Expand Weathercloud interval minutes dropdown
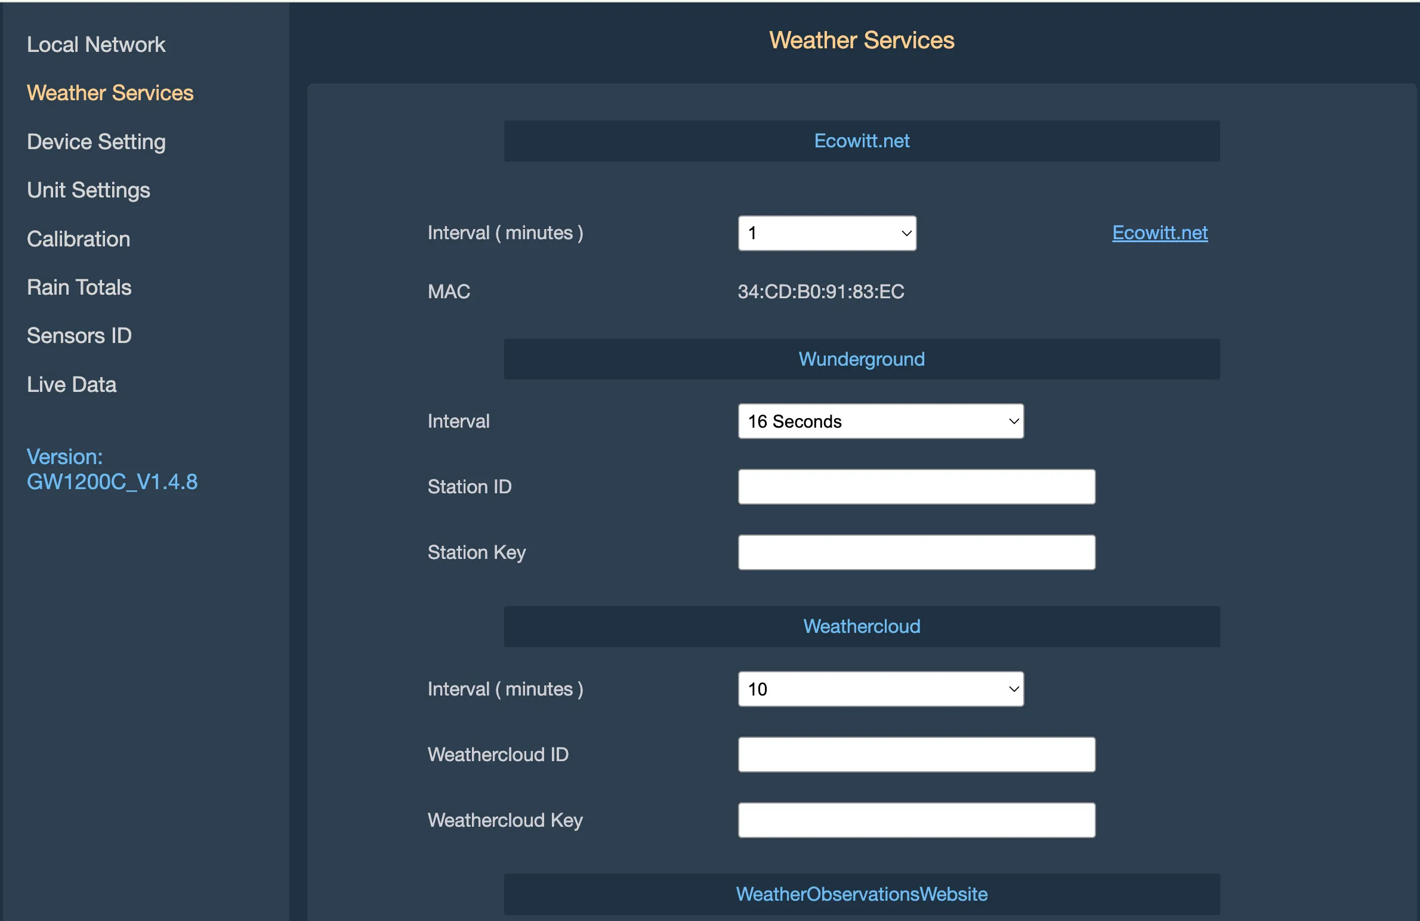1420x921 pixels. click(881, 690)
